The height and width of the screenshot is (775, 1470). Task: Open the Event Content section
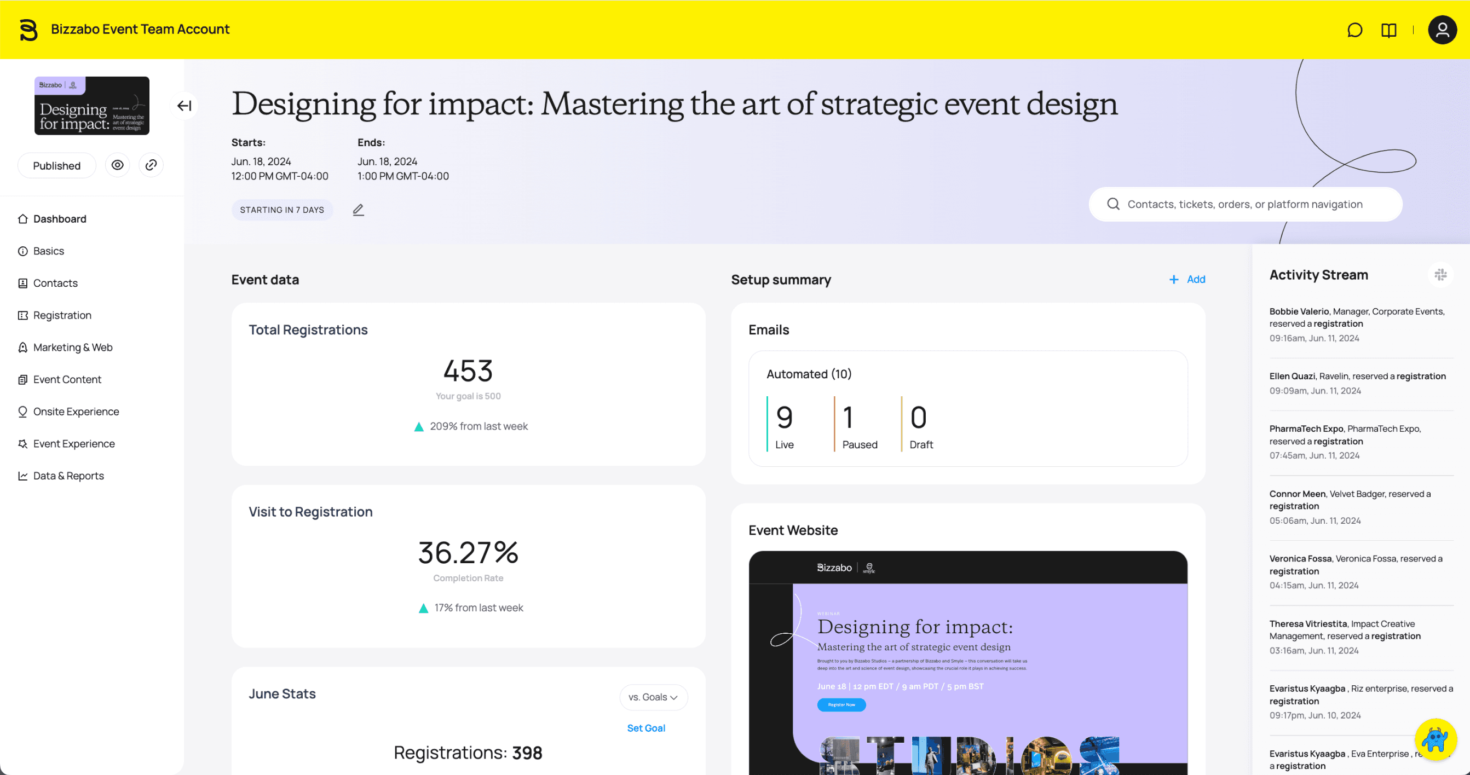pyautogui.click(x=67, y=379)
